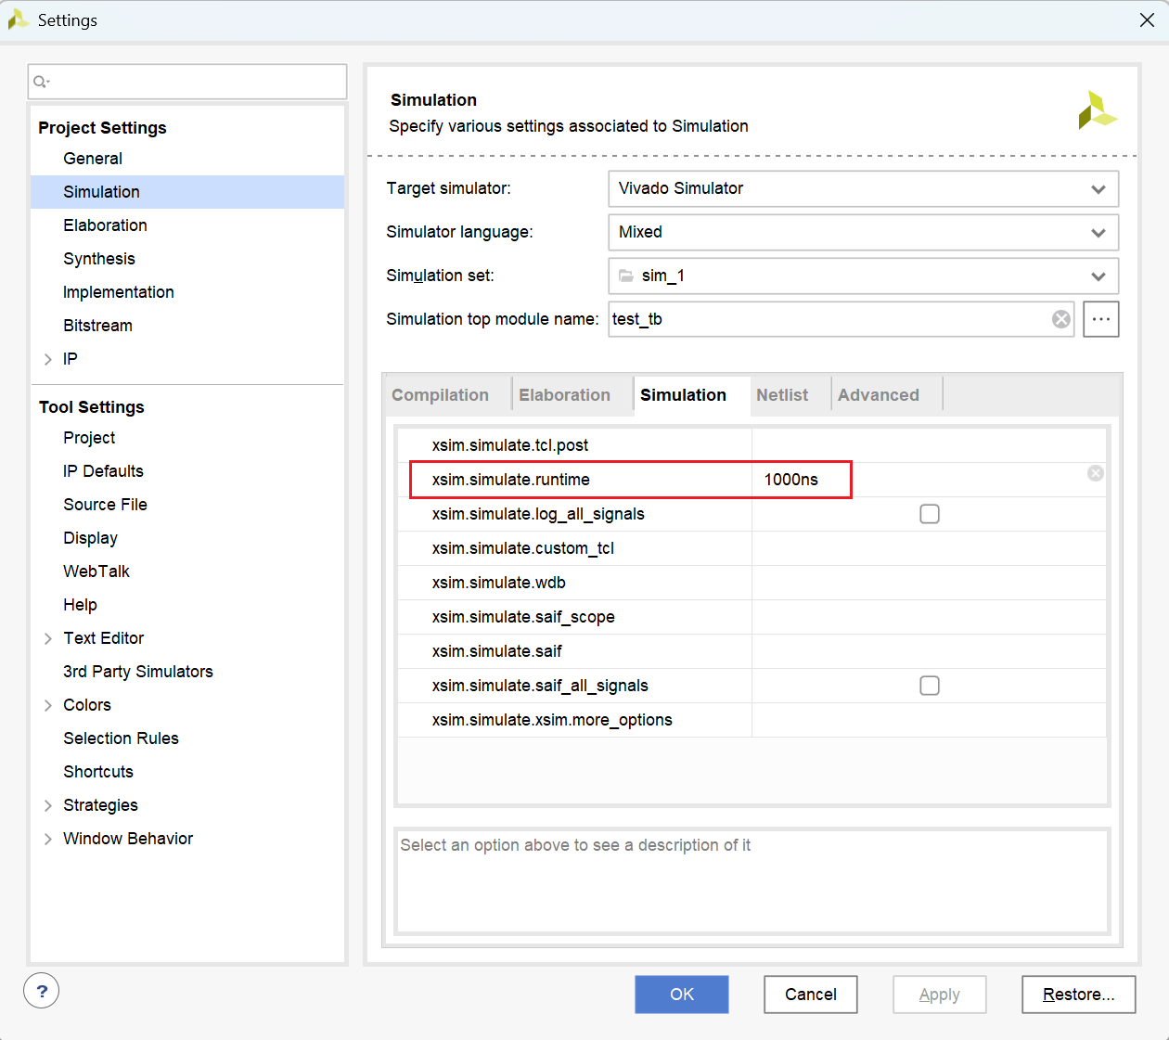Click the Restore... button
Viewport: 1169px width, 1040px height.
coord(1078,995)
